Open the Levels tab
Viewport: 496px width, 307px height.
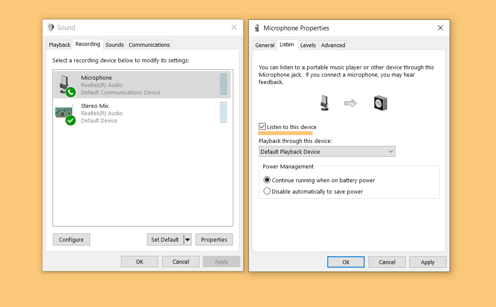[x=308, y=45]
